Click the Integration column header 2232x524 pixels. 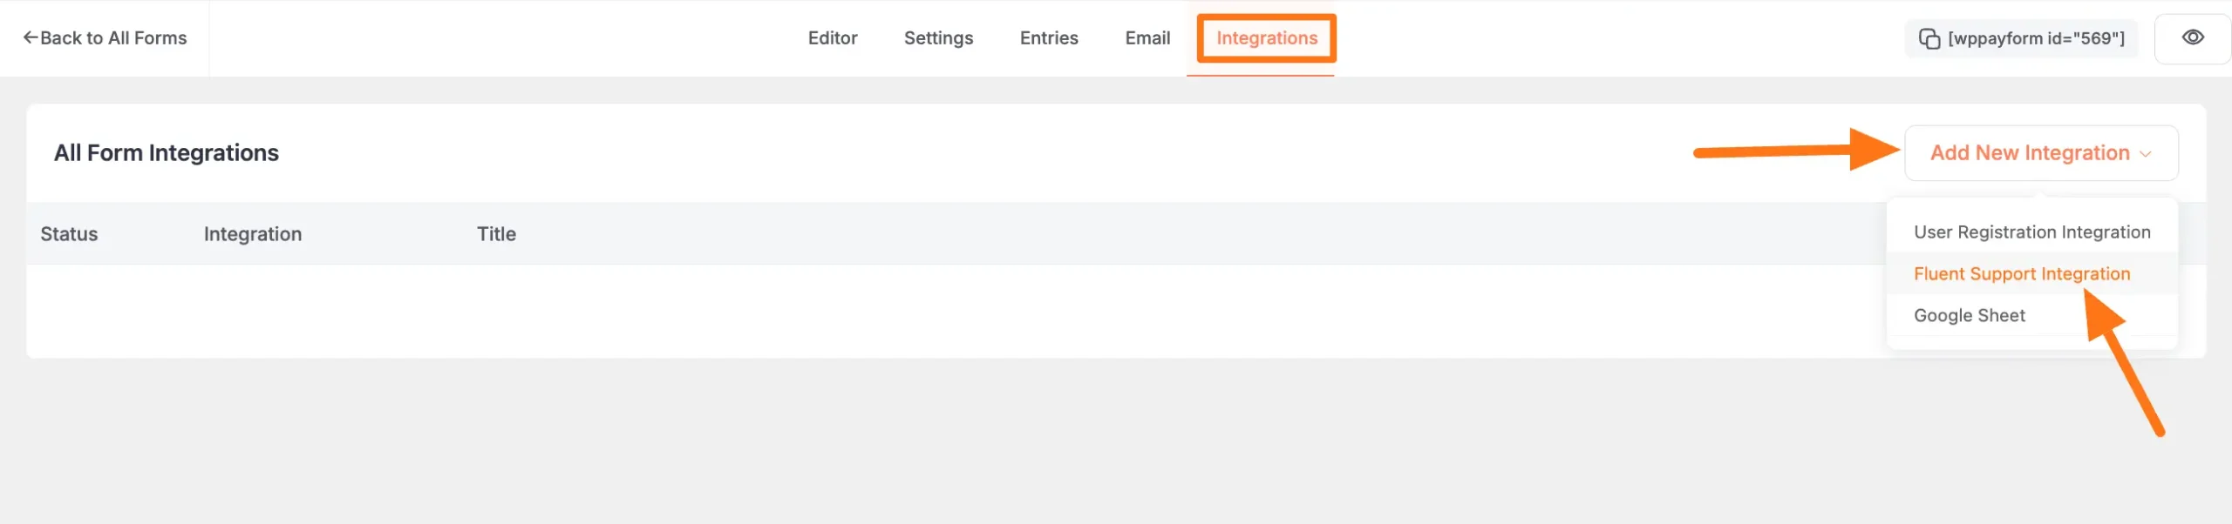[x=252, y=233]
